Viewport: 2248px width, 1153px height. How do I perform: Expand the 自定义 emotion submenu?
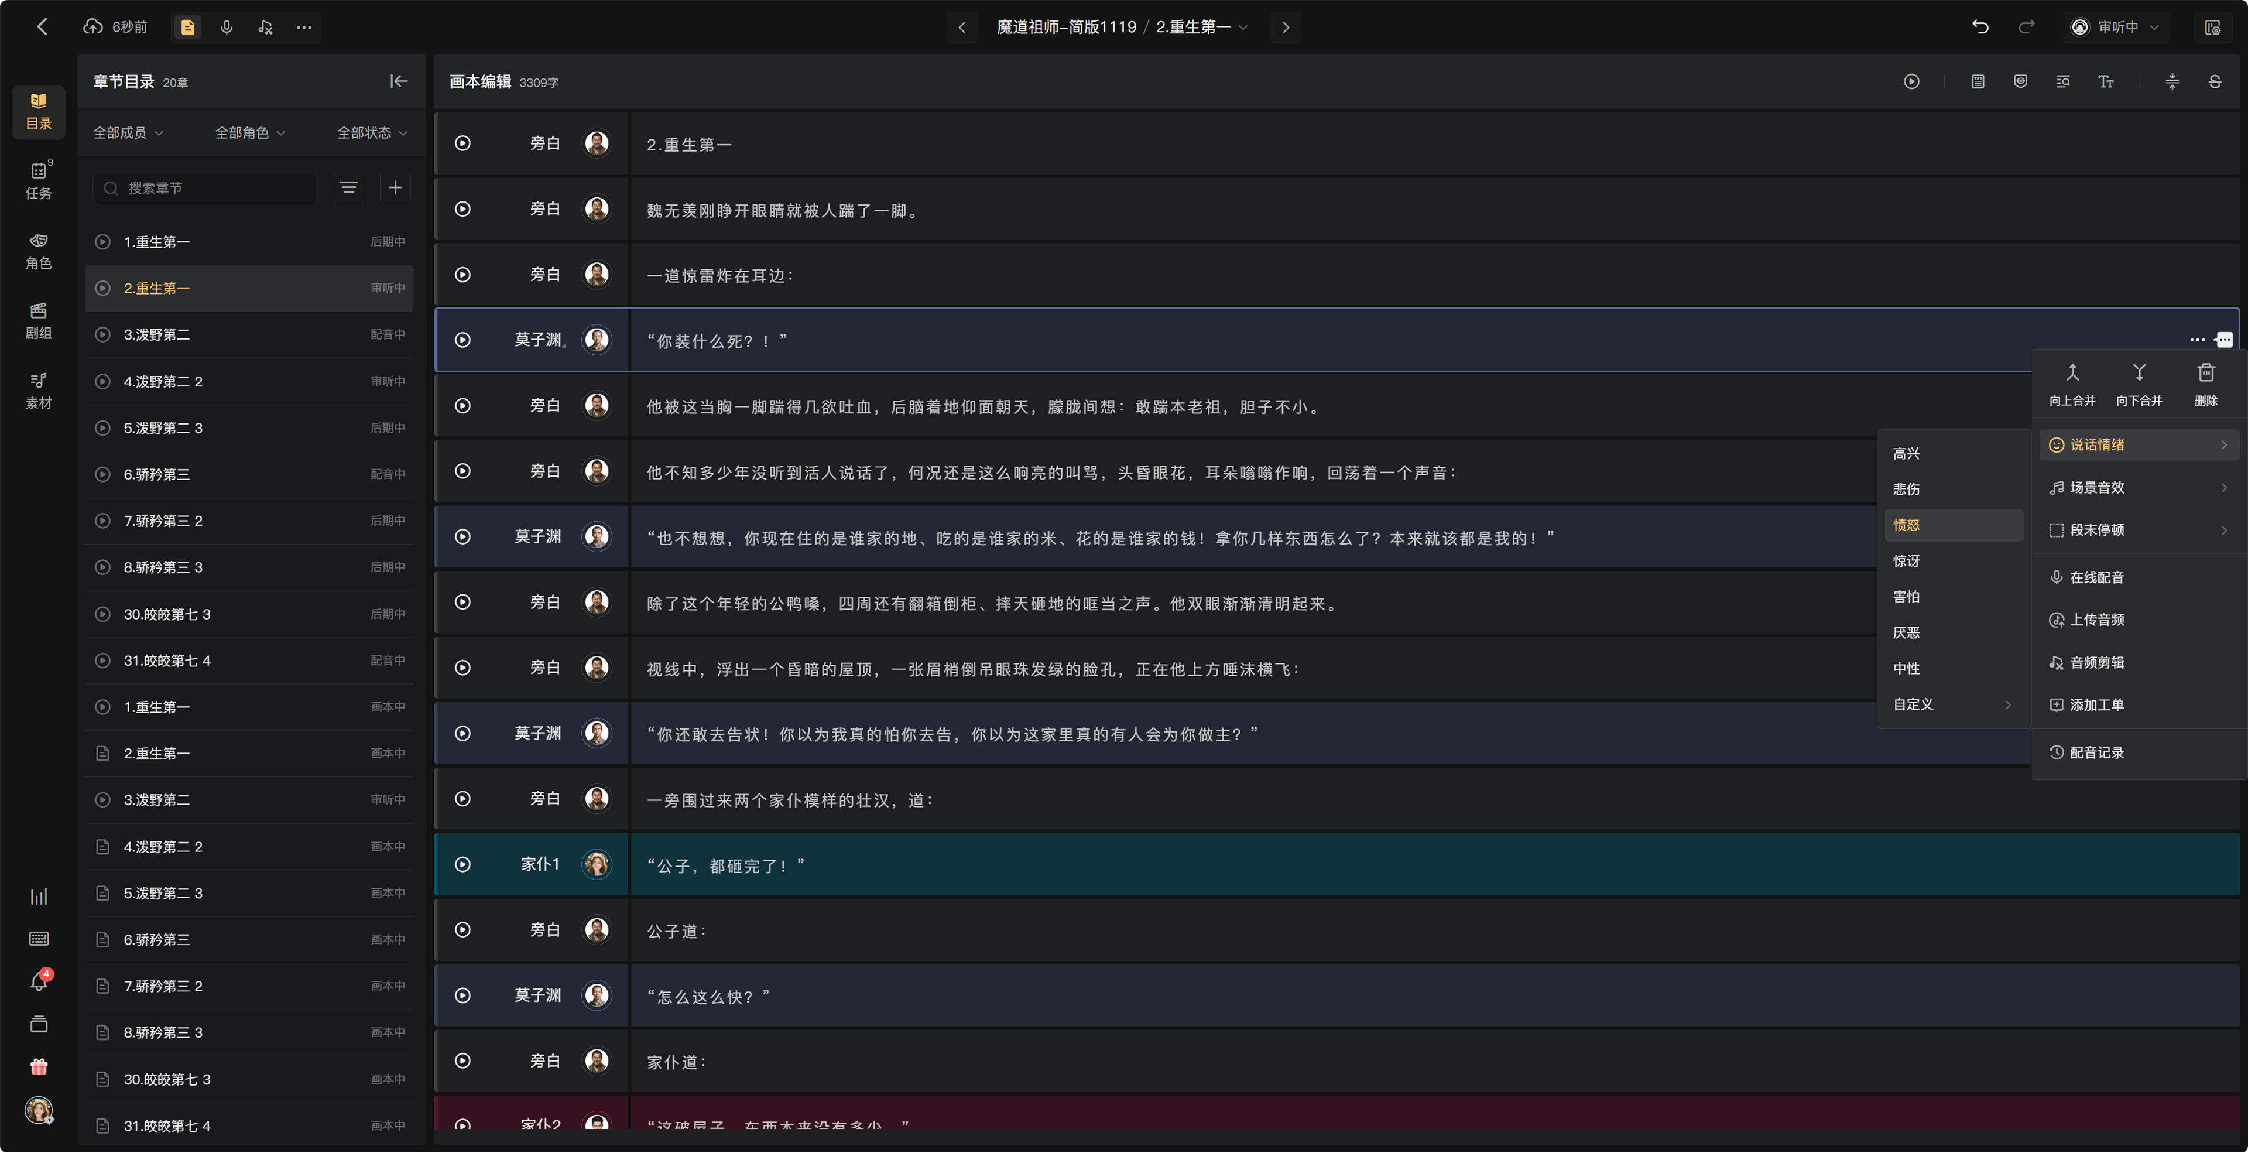[1953, 704]
